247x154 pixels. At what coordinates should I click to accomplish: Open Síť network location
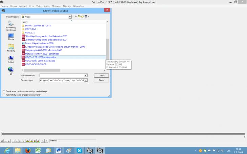coord(11,71)
